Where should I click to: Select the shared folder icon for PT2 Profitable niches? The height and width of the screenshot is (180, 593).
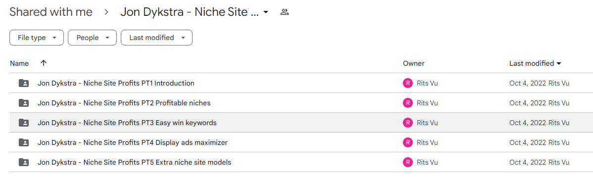[x=24, y=103]
